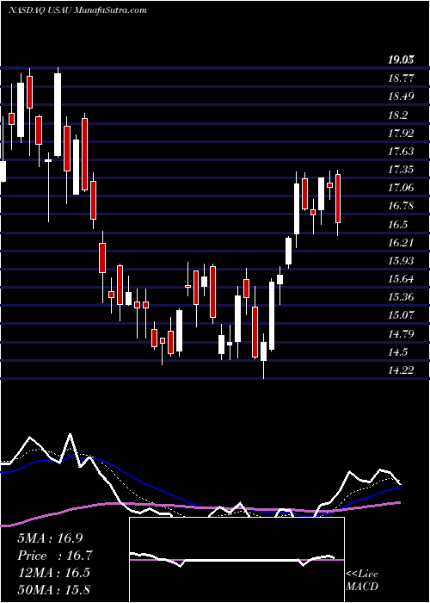Click the NASDAQ USAU MunafaSutra.com title text

coord(77,10)
